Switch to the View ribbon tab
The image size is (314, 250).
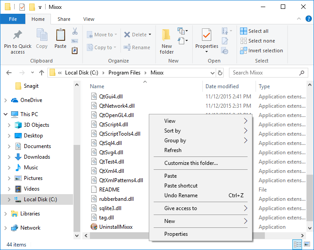pyautogui.click(x=89, y=19)
